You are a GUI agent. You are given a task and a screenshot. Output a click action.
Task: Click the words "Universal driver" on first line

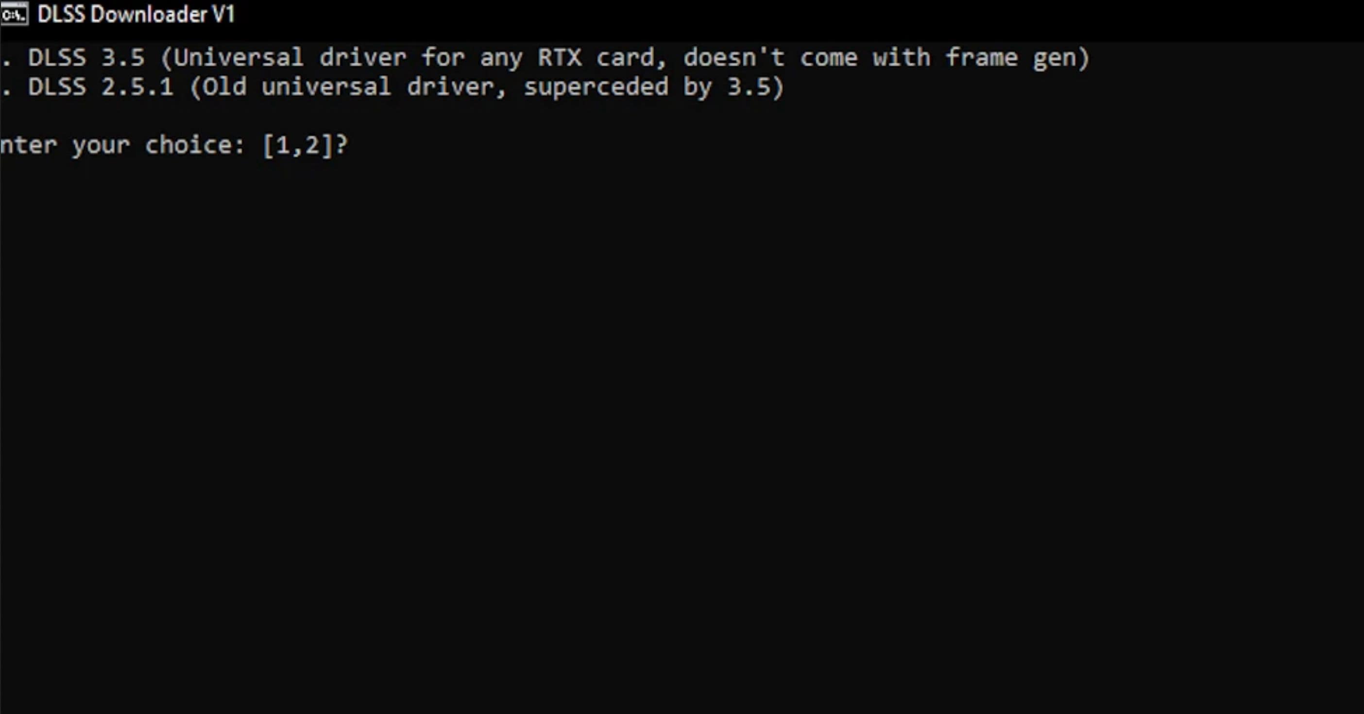point(290,58)
